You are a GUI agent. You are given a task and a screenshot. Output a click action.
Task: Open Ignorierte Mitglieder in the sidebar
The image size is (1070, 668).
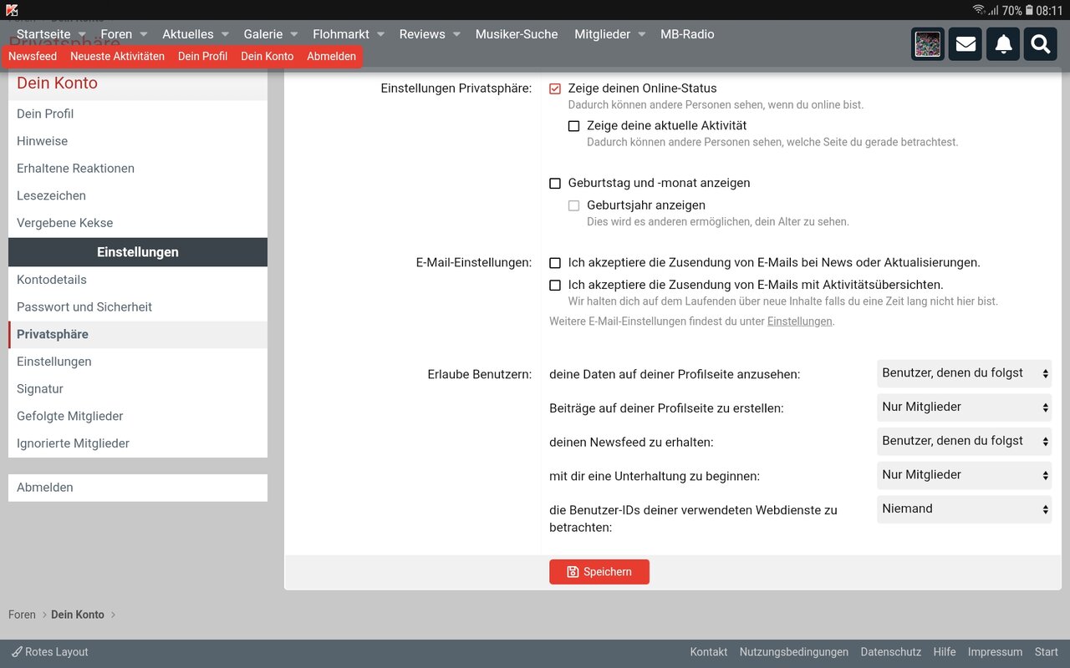coord(138,443)
